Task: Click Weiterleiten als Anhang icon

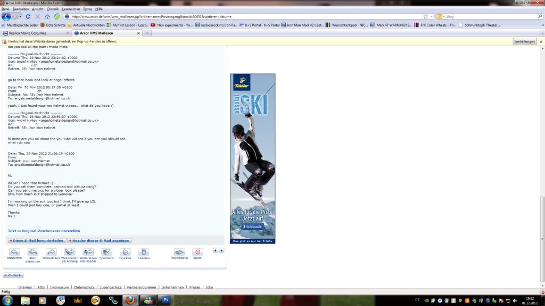Action: 70,252
